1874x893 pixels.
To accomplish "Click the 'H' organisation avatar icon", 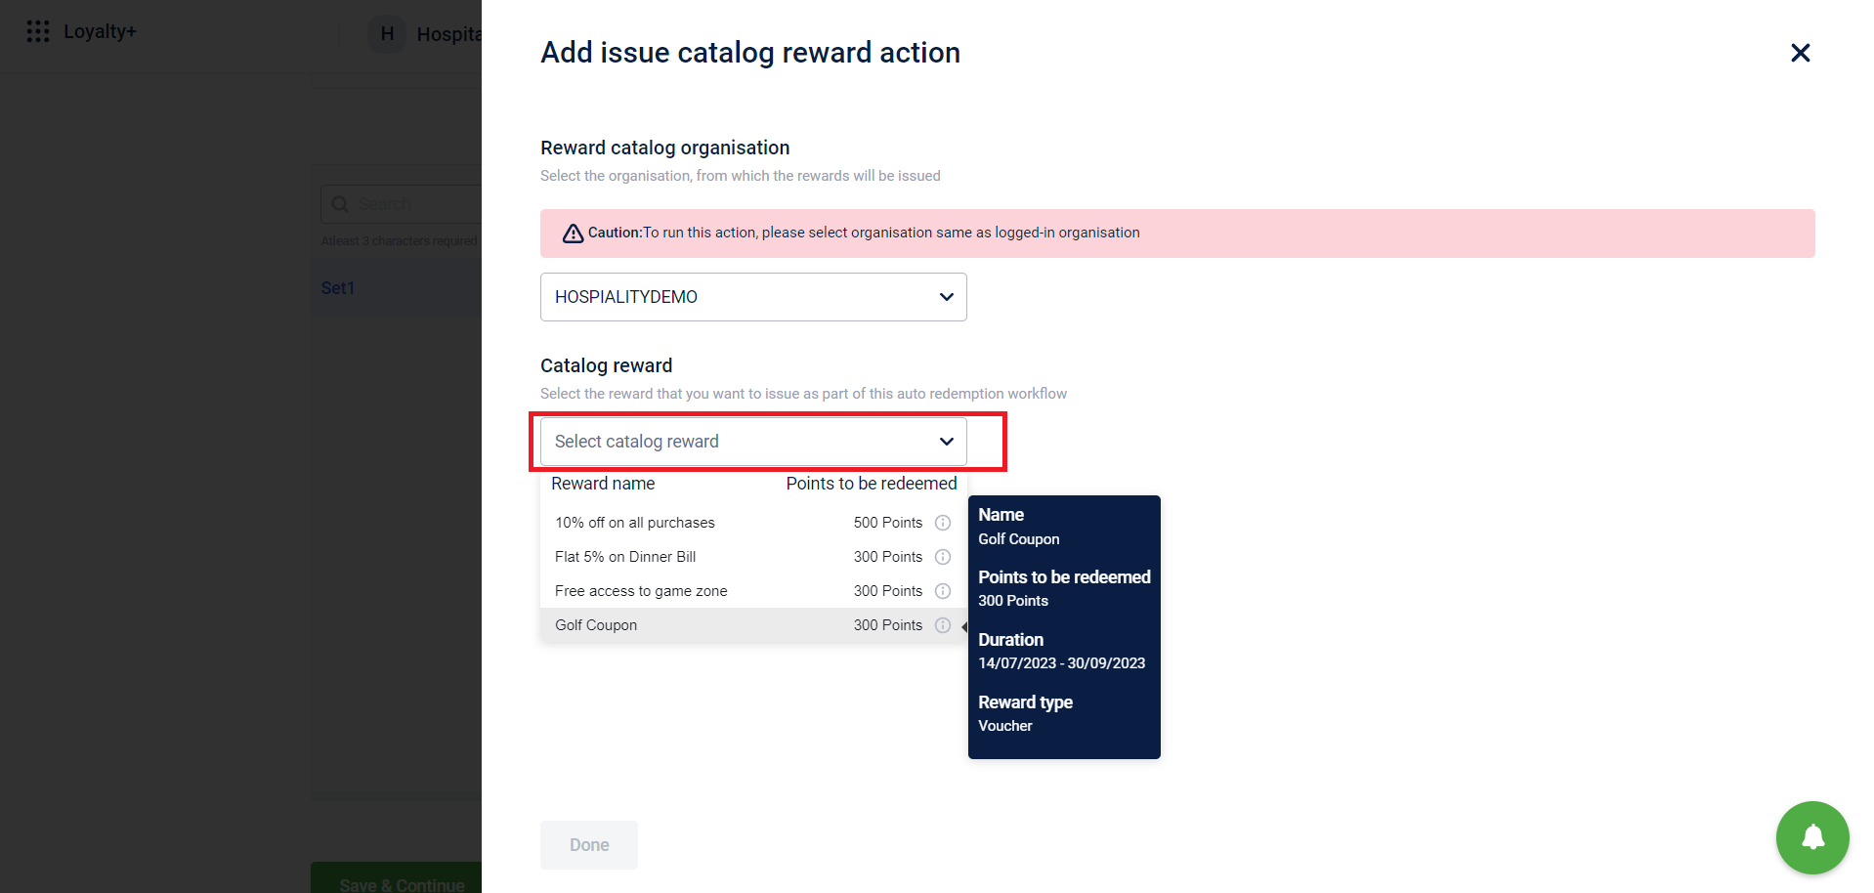I will point(387,33).
